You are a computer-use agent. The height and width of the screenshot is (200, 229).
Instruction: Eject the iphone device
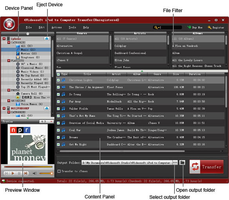point(47,38)
